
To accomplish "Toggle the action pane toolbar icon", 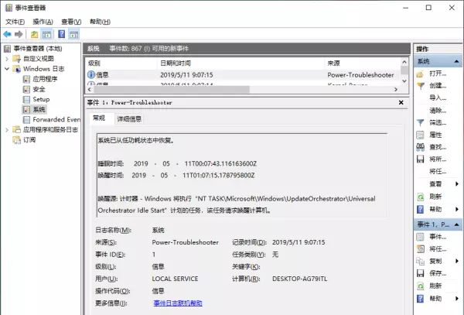I will click(x=73, y=34).
